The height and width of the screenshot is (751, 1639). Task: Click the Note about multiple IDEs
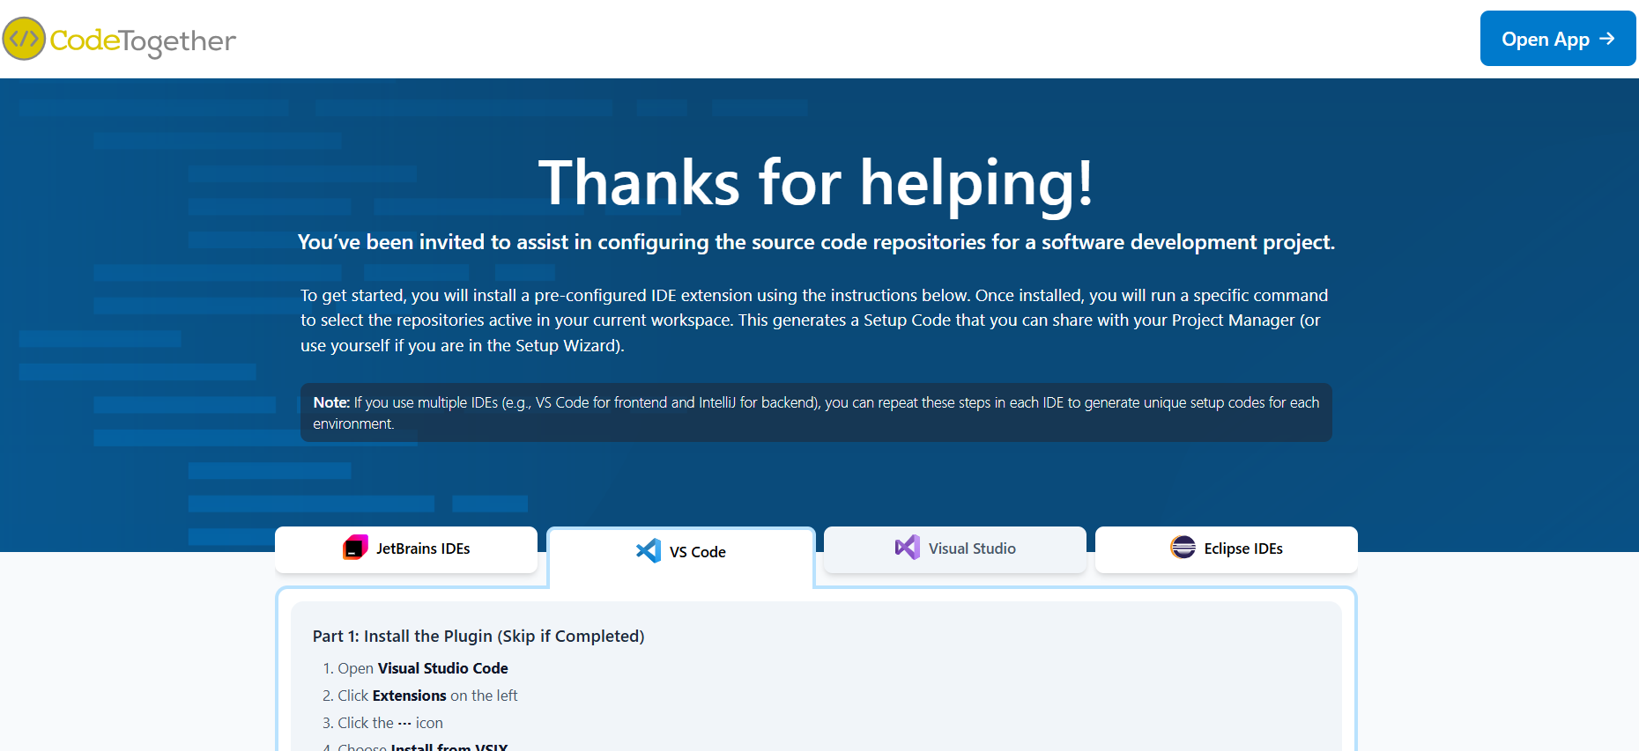pos(816,413)
